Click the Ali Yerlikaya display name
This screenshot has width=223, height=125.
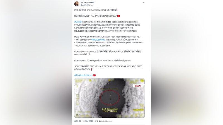[x=86, y=2]
